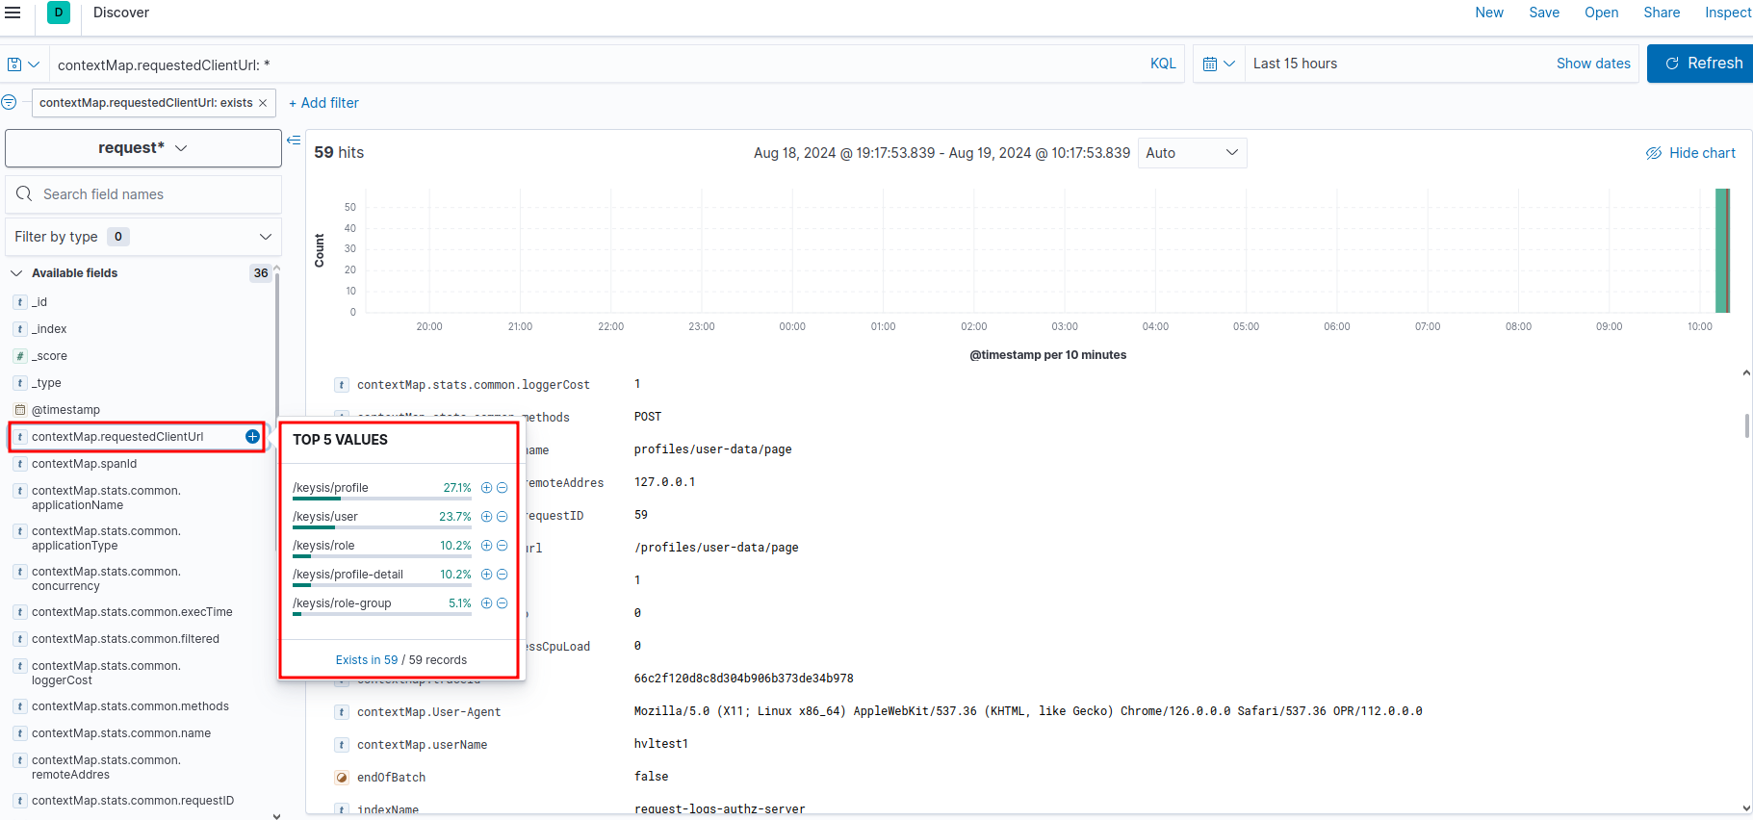Select the contextMap.stats.common.execTime field
This screenshot has width=1753, height=820.
tap(132, 612)
